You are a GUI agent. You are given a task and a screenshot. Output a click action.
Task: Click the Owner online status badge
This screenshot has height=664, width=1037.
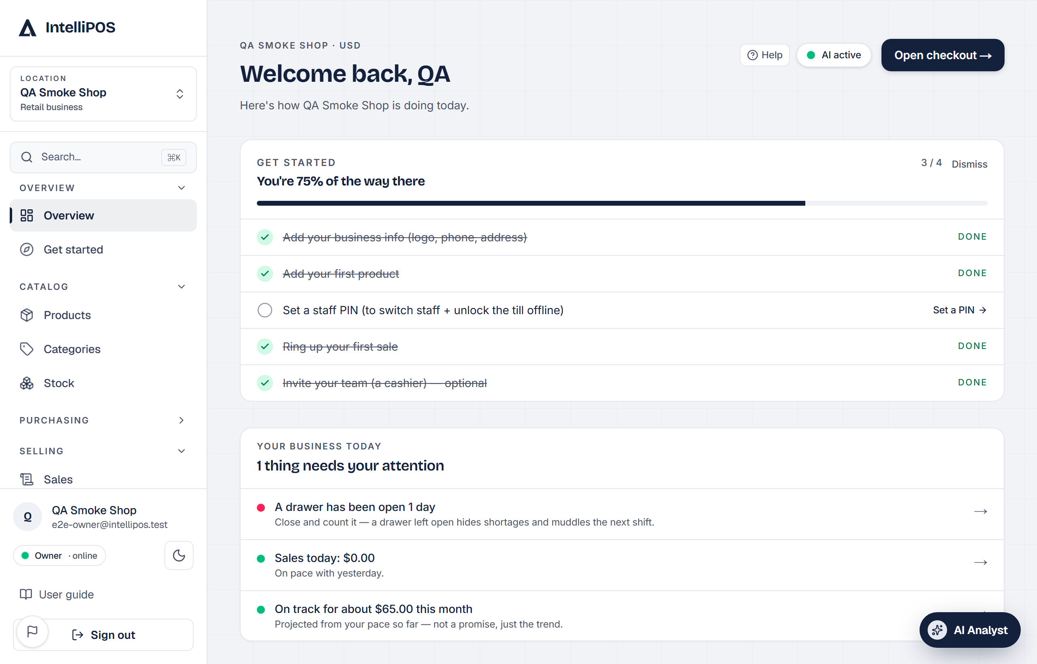tap(60, 555)
